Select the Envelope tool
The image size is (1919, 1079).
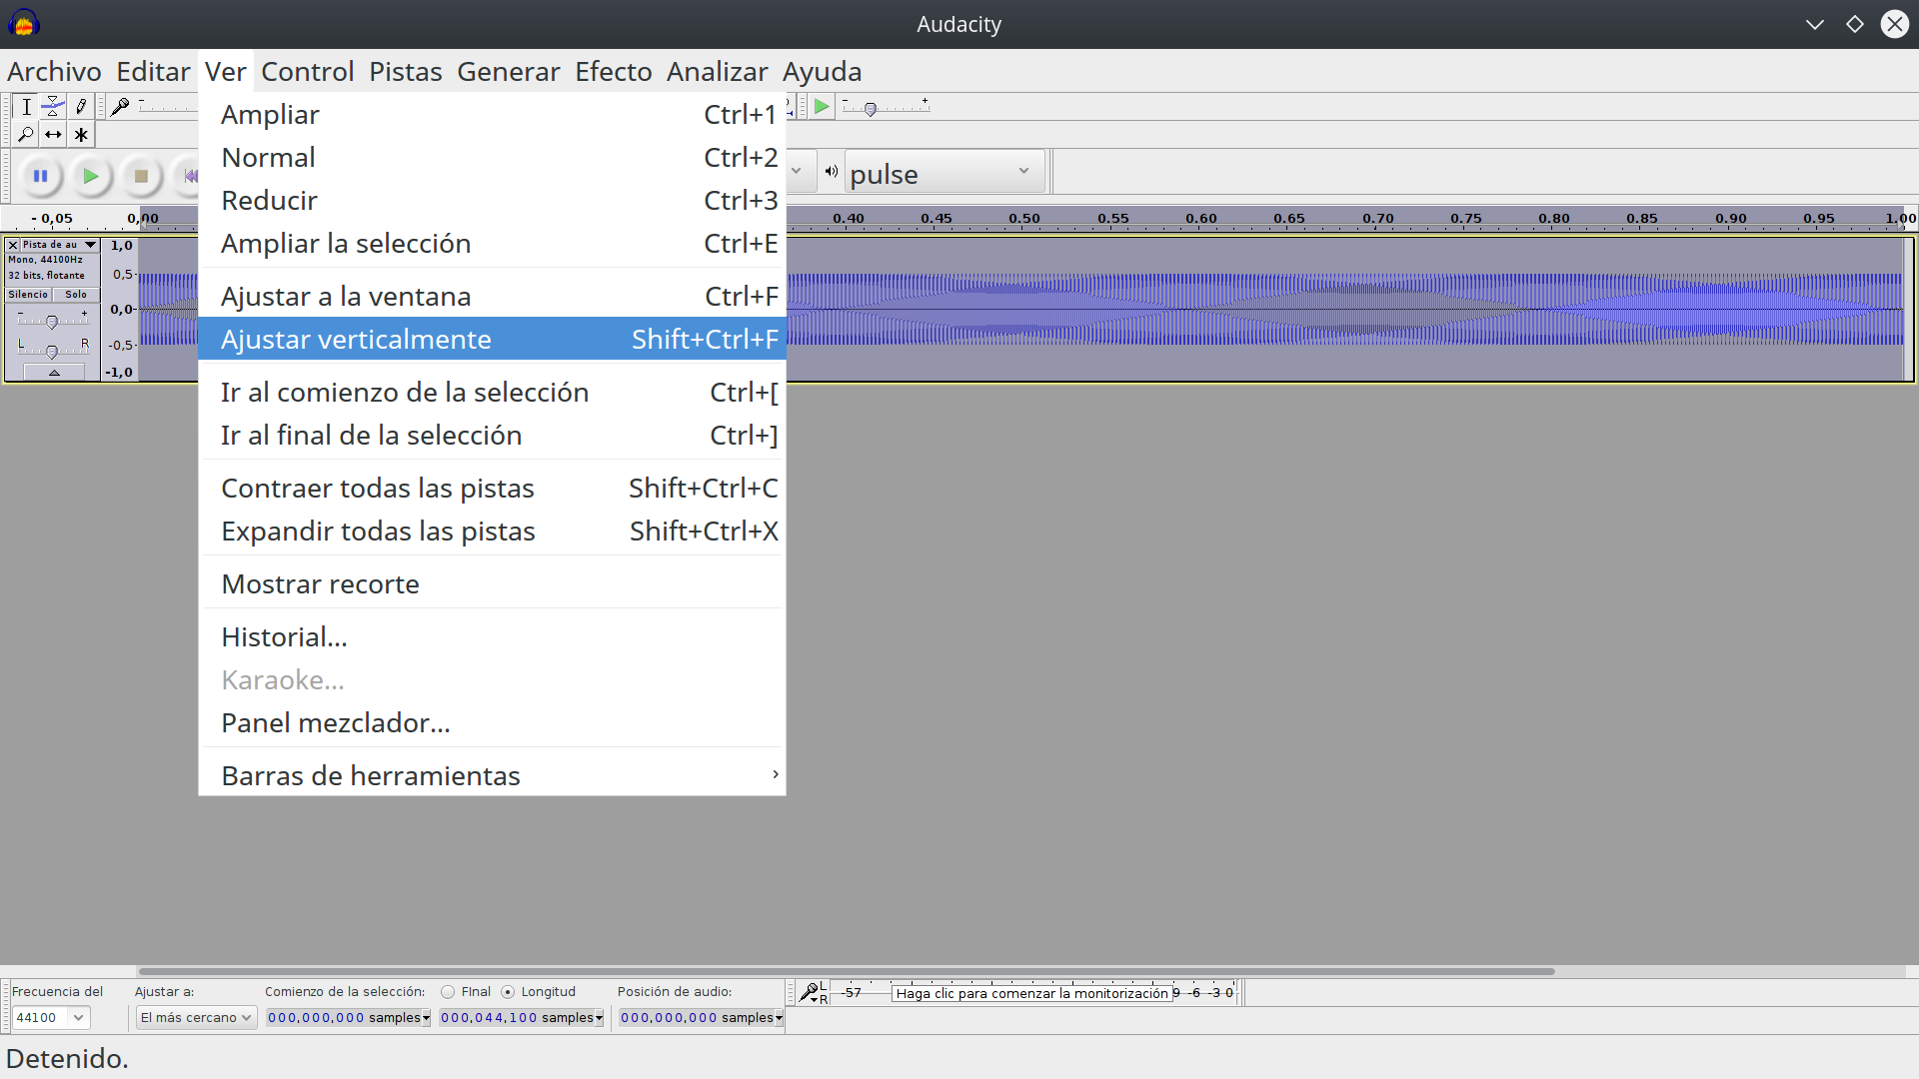tap(54, 107)
